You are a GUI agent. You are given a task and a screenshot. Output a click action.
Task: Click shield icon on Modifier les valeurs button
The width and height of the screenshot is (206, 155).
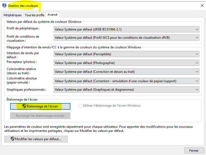pos(13,139)
